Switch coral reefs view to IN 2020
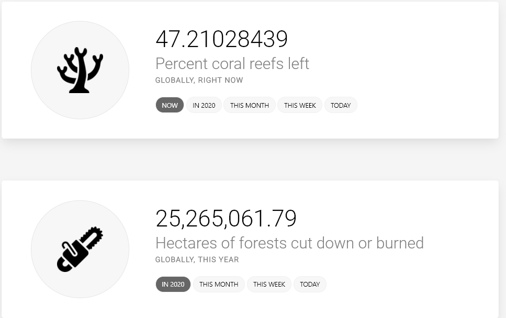This screenshot has width=506, height=318. pyautogui.click(x=204, y=105)
